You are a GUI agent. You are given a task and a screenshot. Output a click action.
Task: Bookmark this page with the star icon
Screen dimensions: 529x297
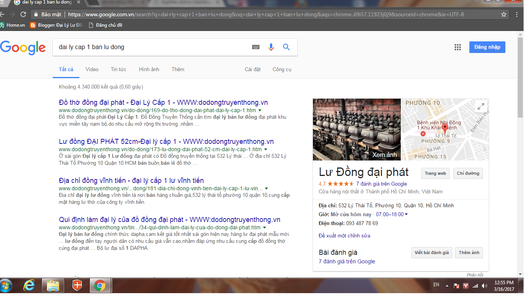tap(504, 14)
